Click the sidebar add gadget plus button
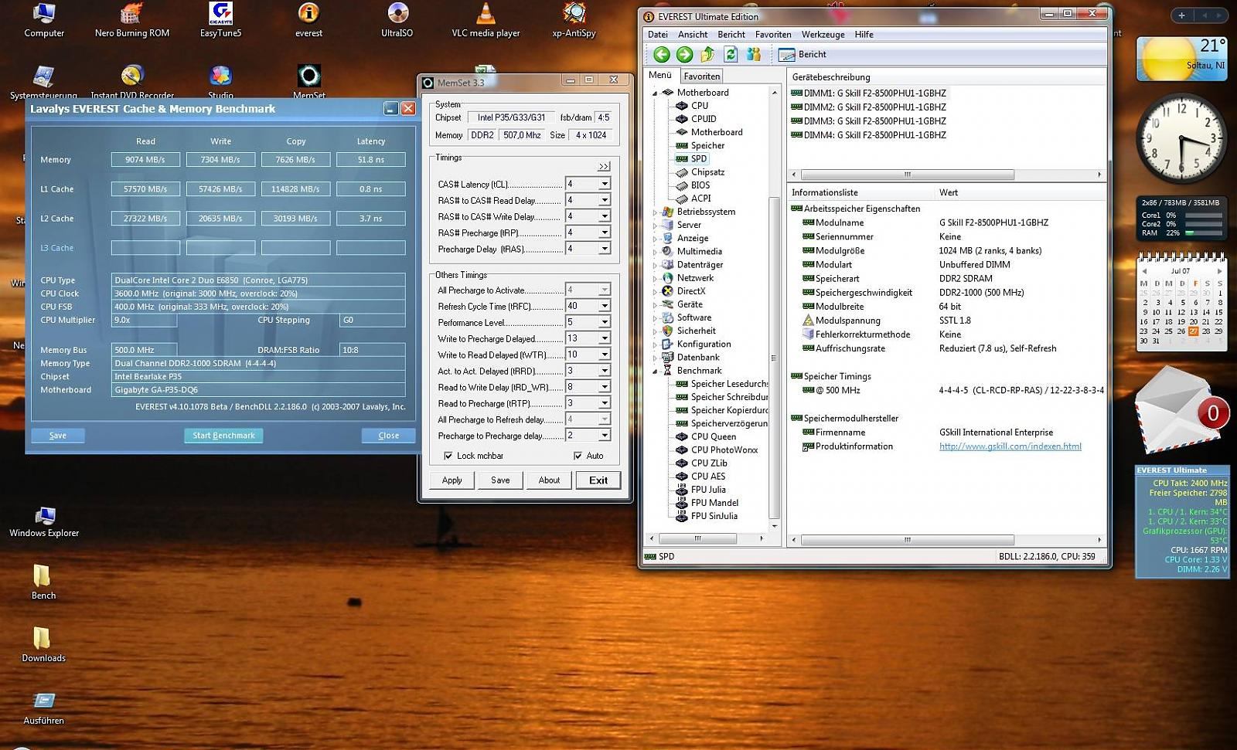Viewport: 1237px width, 750px height. (1181, 15)
